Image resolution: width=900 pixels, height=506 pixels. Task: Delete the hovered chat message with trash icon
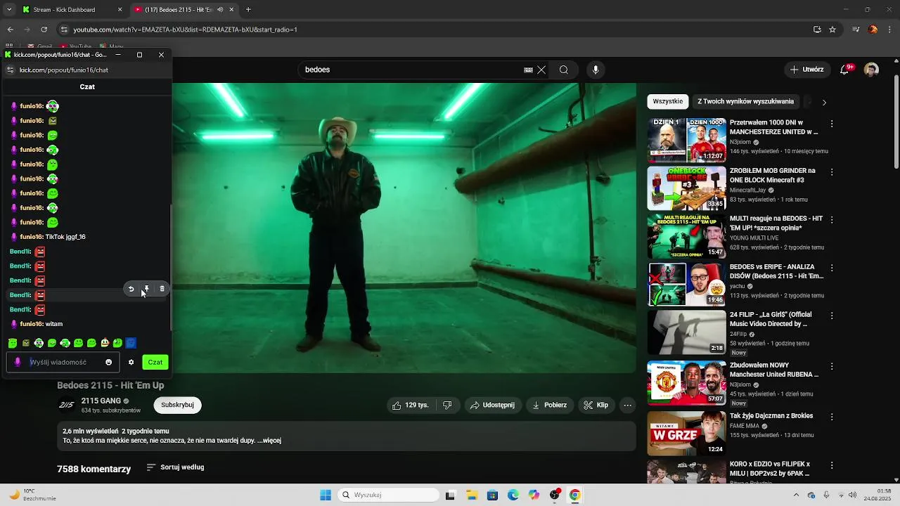tap(162, 289)
